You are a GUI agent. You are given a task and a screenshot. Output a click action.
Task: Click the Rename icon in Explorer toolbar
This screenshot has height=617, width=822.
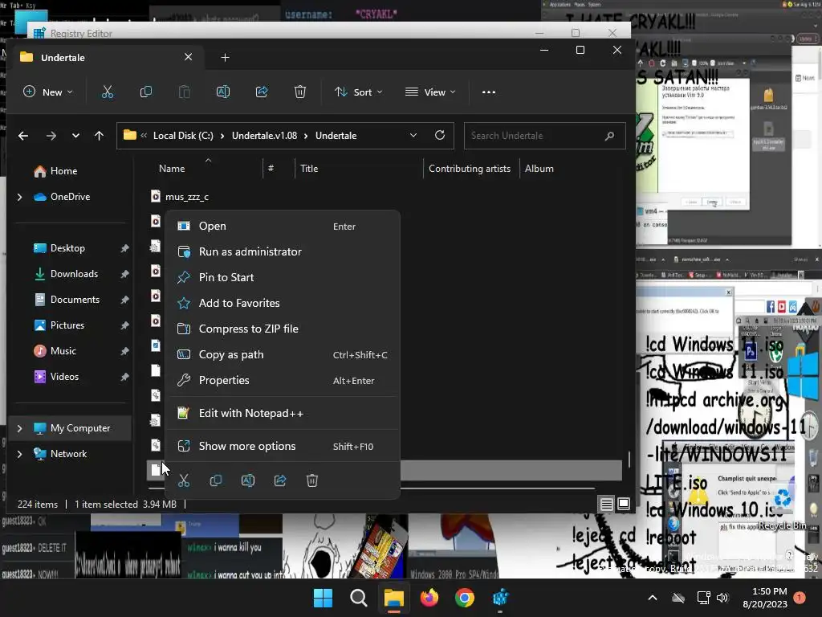[x=223, y=92]
